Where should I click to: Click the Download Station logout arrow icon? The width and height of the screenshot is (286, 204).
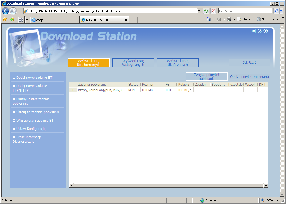click(266, 31)
